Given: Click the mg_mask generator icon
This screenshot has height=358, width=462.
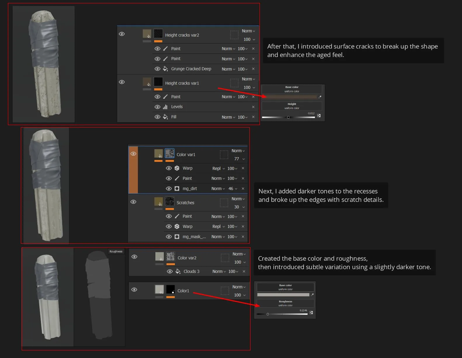Looking at the screenshot, I should click(x=177, y=237).
